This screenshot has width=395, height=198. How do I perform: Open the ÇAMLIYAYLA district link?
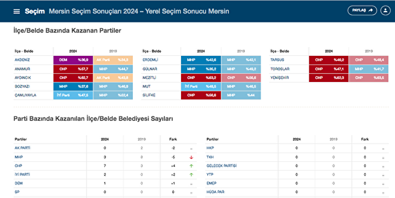tap(25, 95)
